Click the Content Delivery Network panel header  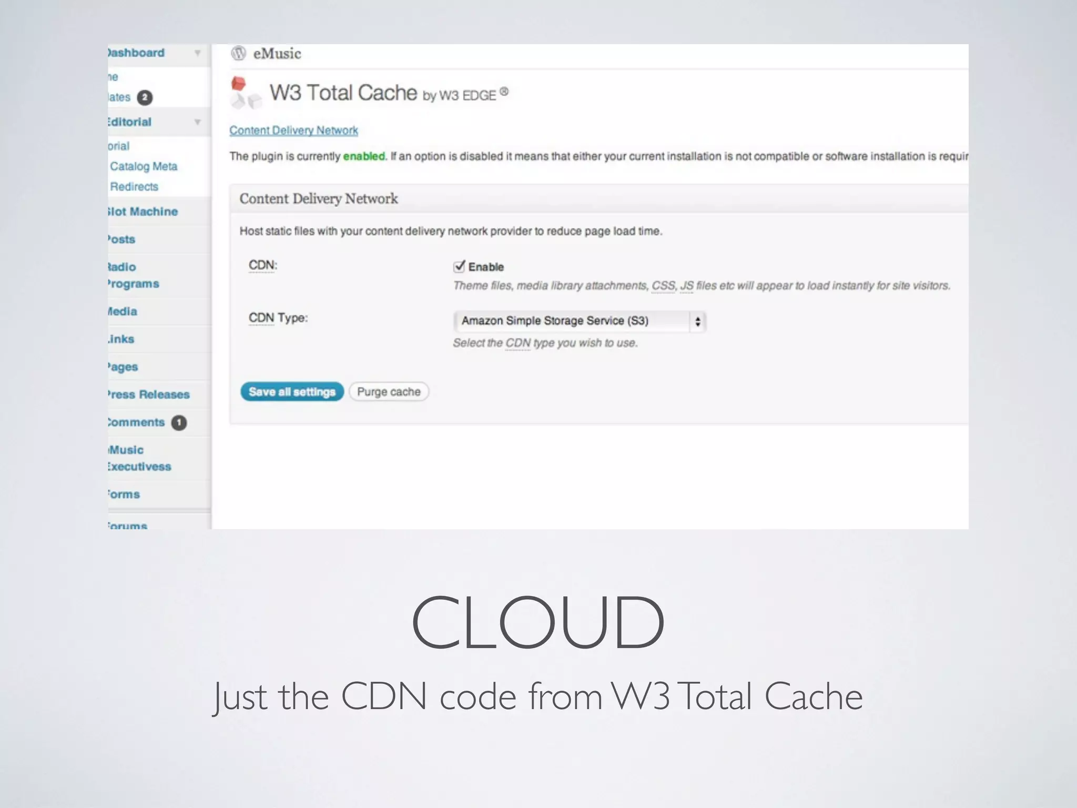599,199
